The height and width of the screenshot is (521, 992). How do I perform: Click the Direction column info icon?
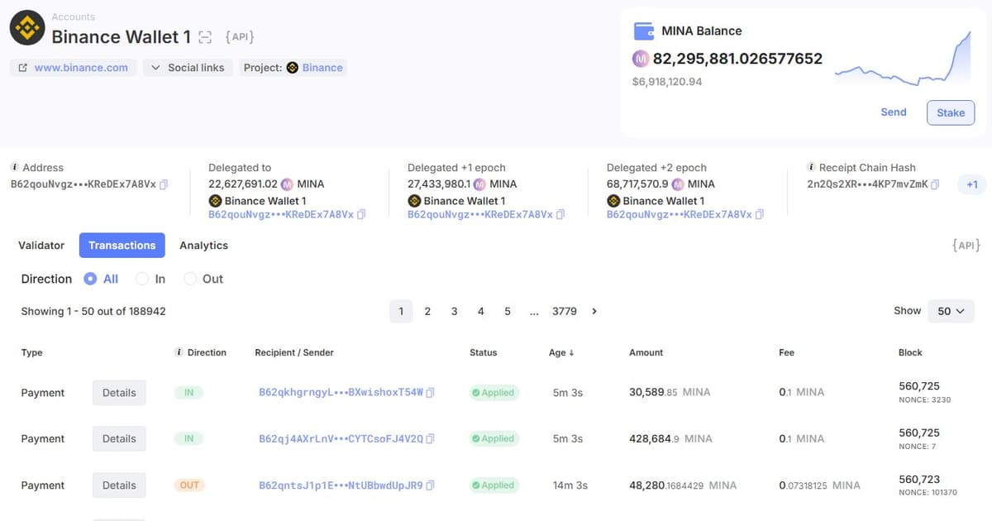180,352
